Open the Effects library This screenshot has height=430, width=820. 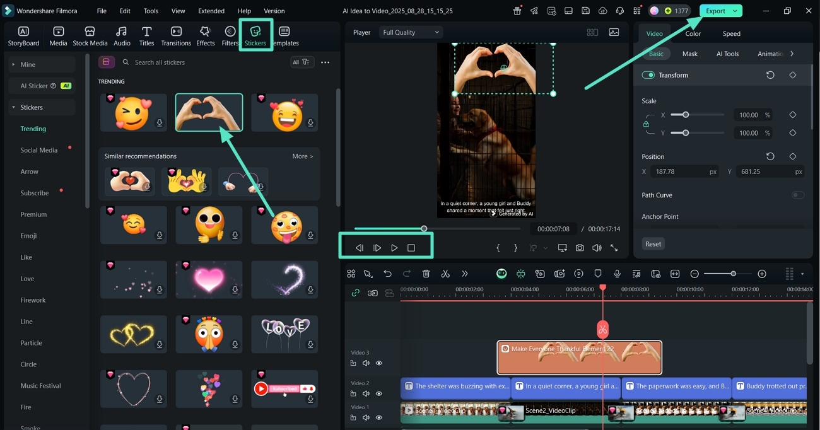tap(205, 36)
